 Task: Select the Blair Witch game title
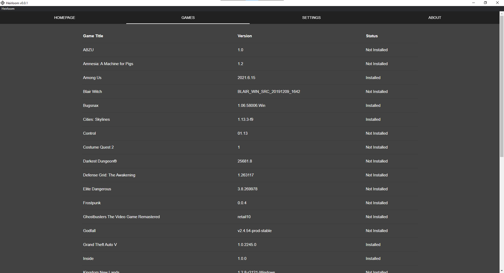(92, 92)
